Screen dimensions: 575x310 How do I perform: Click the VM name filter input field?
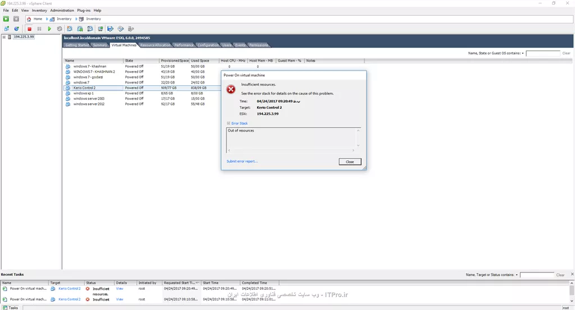[543, 53]
